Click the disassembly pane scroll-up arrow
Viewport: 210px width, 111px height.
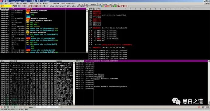click(x=87, y=9)
